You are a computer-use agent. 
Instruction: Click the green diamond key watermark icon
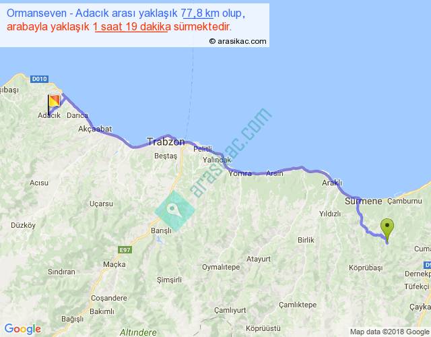click(173, 210)
